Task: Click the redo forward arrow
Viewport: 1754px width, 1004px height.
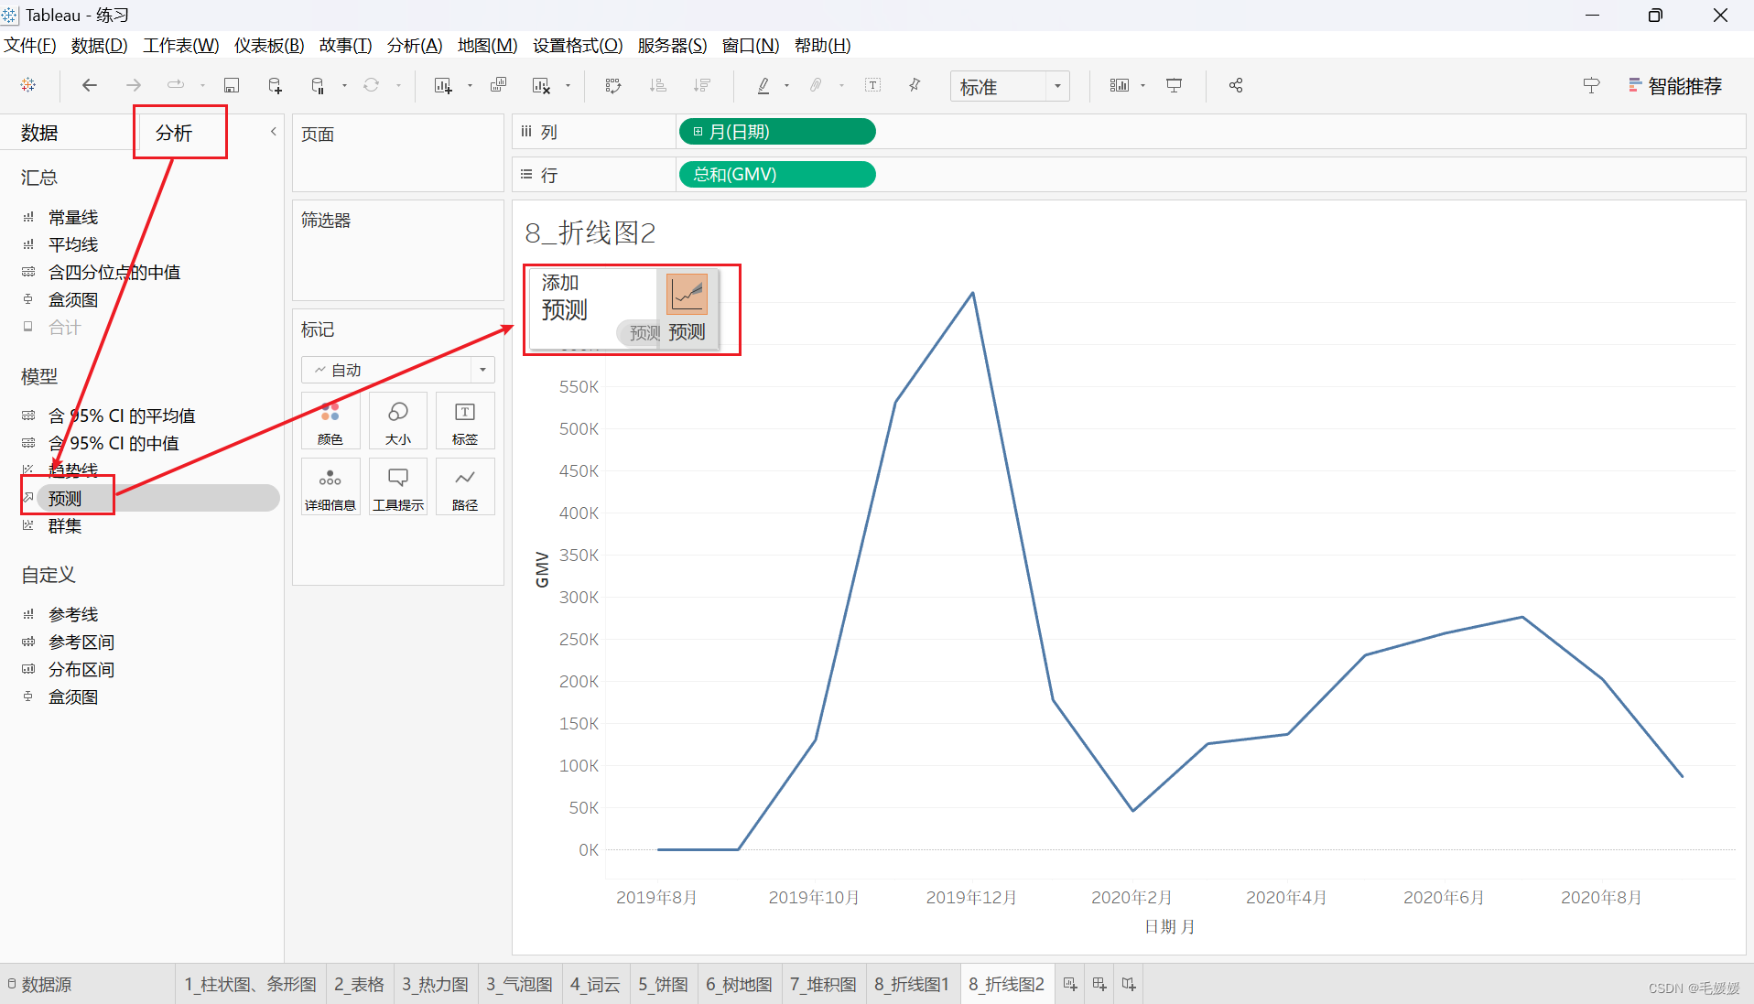Action: click(134, 85)
